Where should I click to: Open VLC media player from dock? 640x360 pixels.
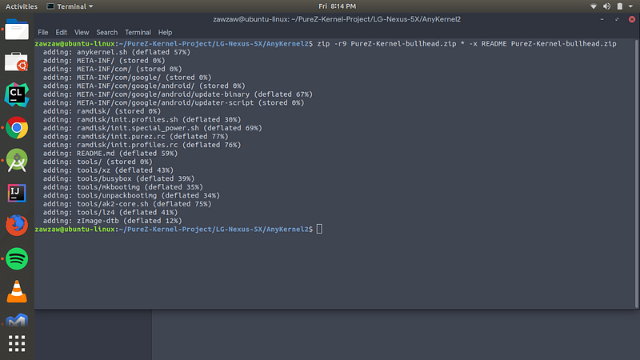(17, 291)
